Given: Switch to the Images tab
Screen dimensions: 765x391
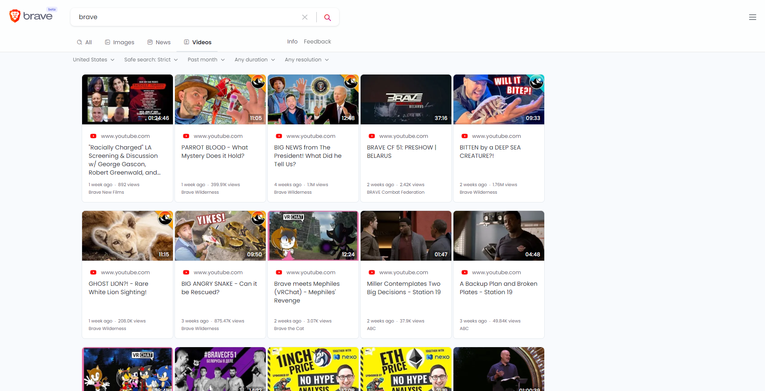Looking at the screenshot, I should [120, 42].
